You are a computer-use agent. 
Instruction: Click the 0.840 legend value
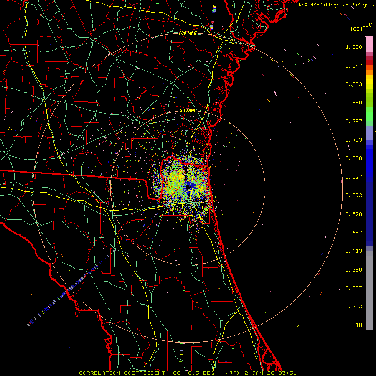[354, 103]
